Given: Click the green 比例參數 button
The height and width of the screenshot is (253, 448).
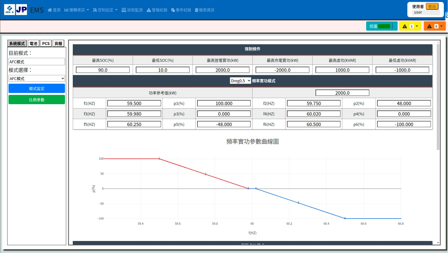Looking at the screenshot, I should [x=36, y=99].
